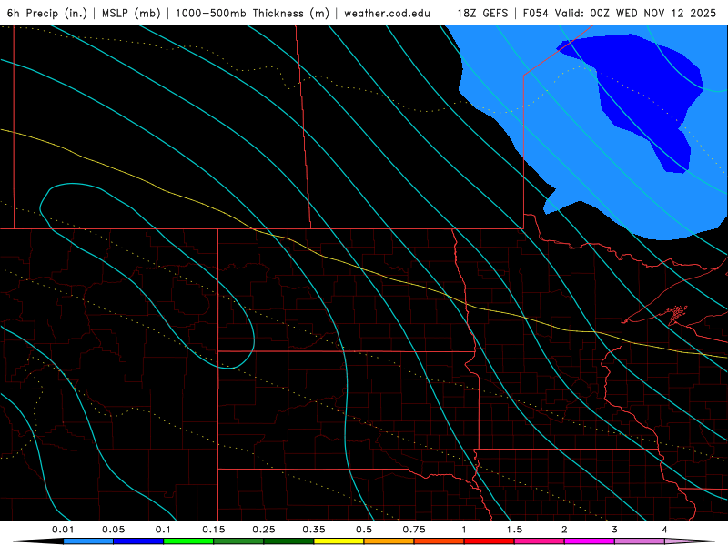728x546 pixels.
Task: Click the legend value 4
Action: point(664,530)
